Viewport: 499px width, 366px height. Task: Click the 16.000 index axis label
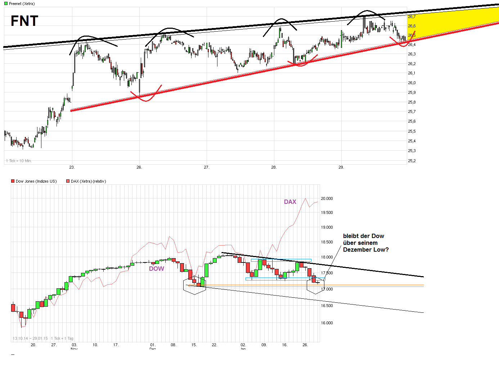coord(327,323)
